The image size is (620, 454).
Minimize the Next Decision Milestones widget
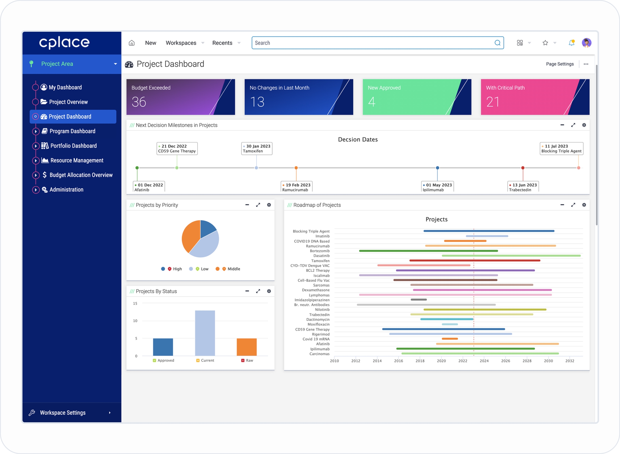[x=562, y=125]
